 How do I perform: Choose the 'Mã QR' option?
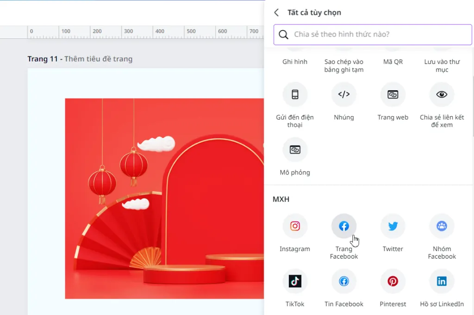(x=393, y=62)
